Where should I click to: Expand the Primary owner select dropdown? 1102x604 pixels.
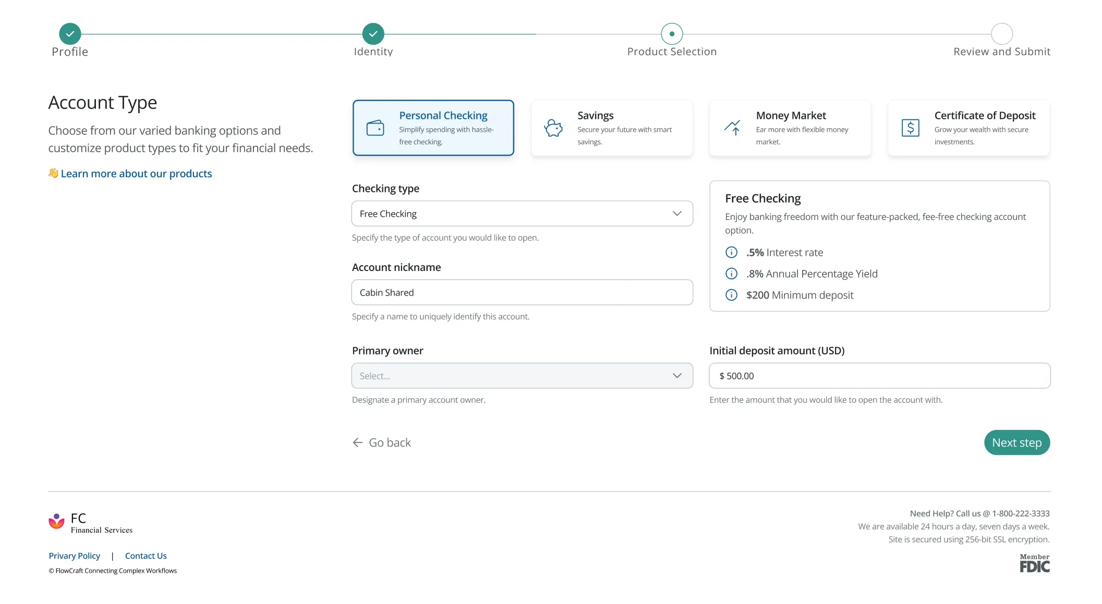pyautogui.click(x=522, y=376)
